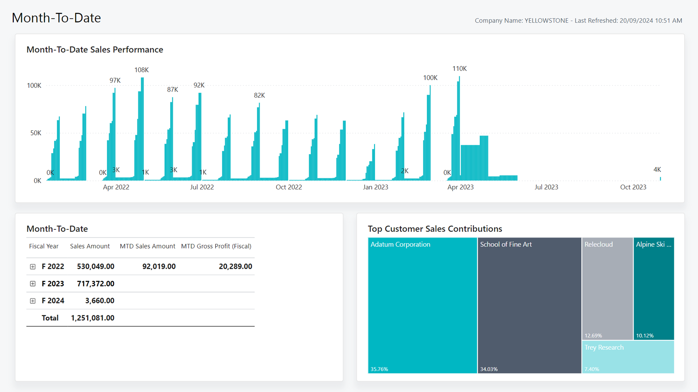Click the Total row in the table
Viewport: 698px width, 392px height.
coord(50,318)
